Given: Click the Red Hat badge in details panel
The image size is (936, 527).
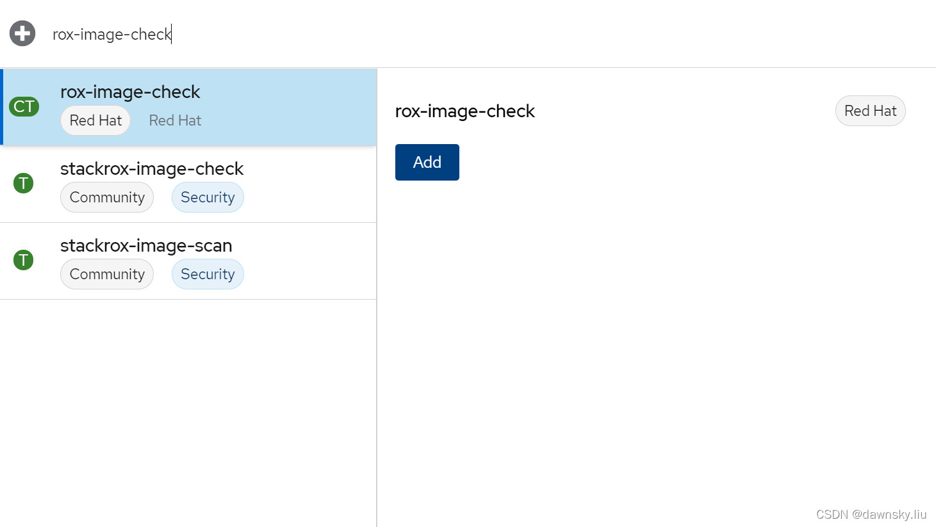Looking at the screenshot, I should (870, 111).
